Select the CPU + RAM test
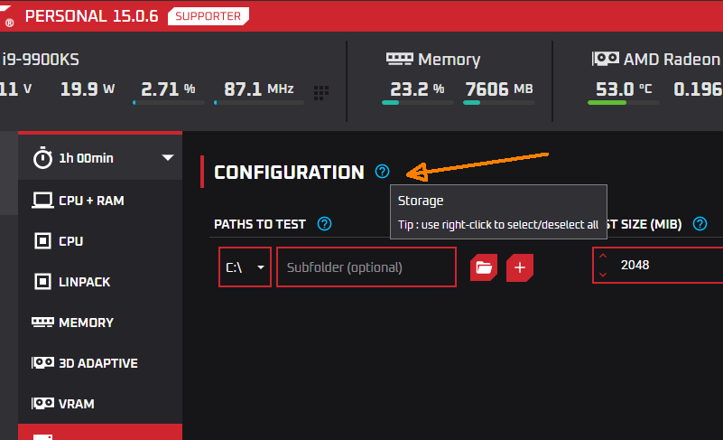723x440 pixels. click(90, 200)
